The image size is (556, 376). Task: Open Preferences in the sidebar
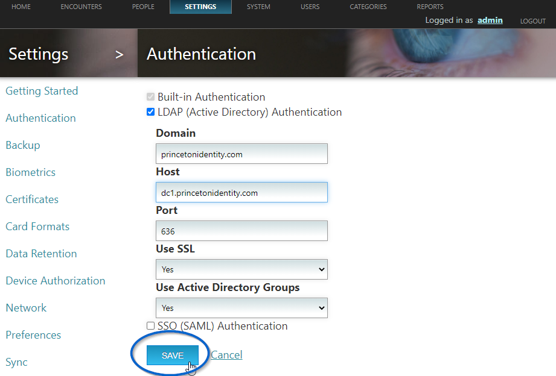pos(33,335)
